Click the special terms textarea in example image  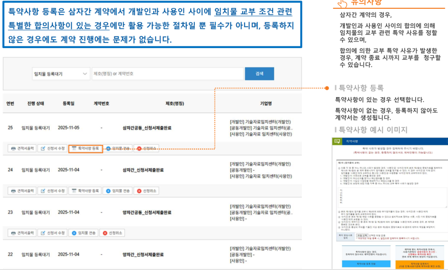click(x=392, y=197)
